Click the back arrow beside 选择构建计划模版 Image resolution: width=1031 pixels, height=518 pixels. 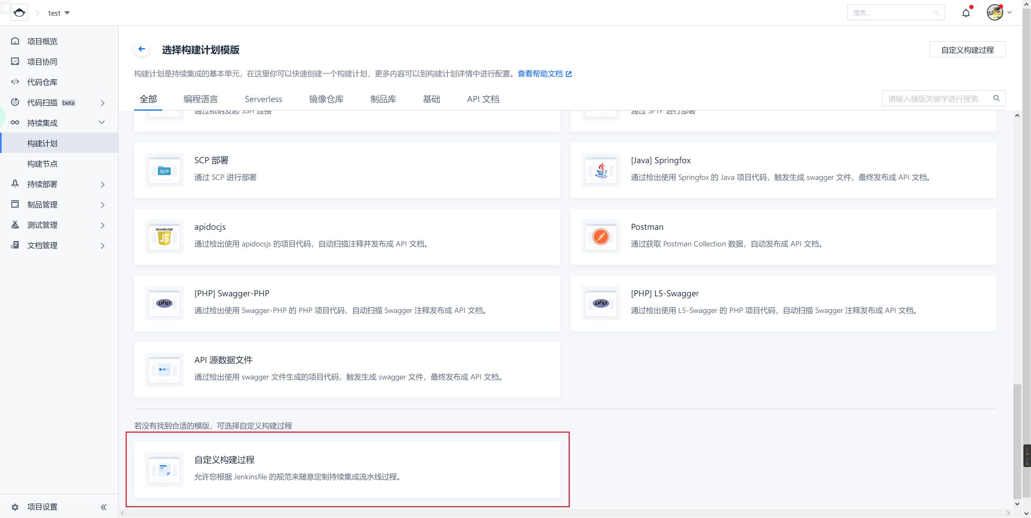[142, 49]
